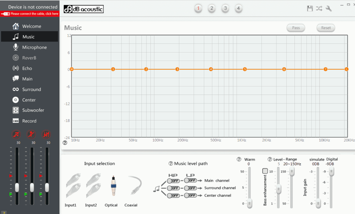Open the Microphone settings page
Screen dimensions: 355x214
[x=29, y=47]
